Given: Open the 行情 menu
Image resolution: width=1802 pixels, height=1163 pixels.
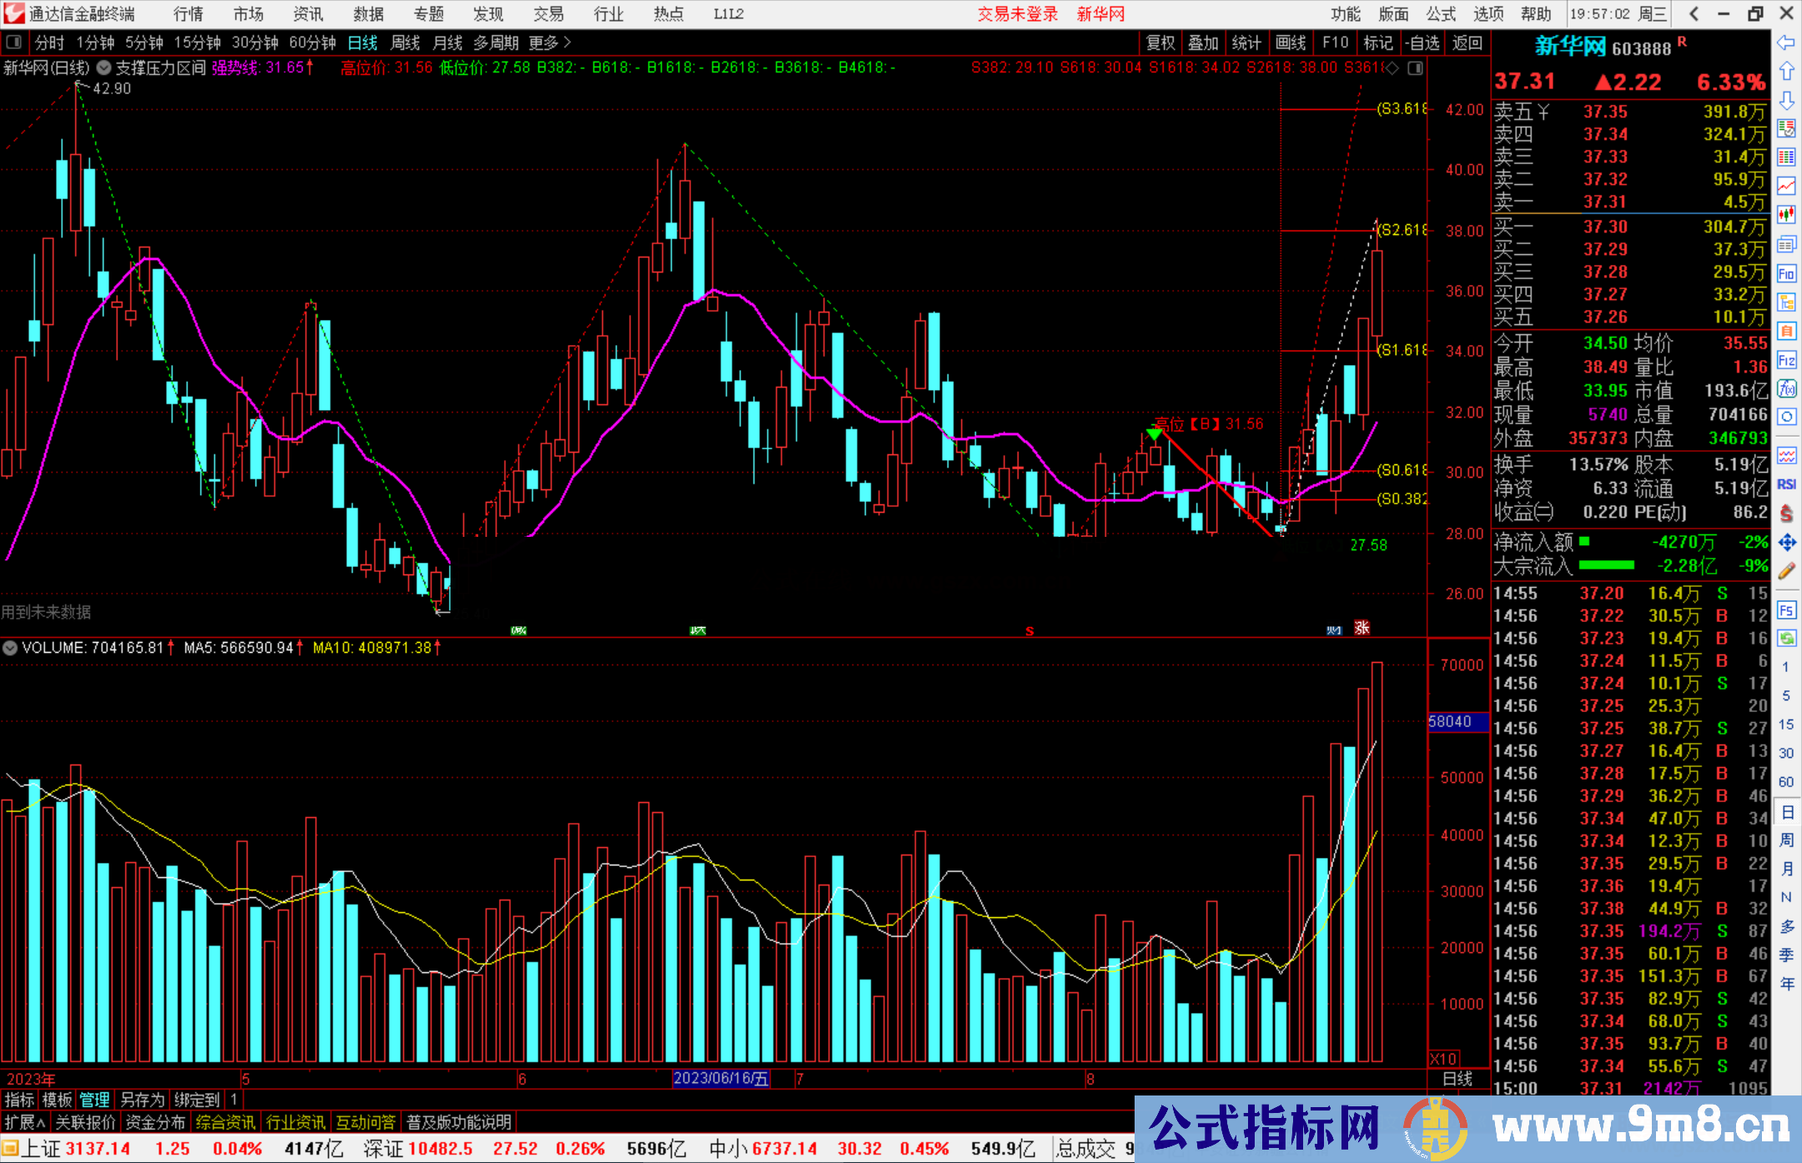Looking at the screenshot, I should [x=189, y=13].
